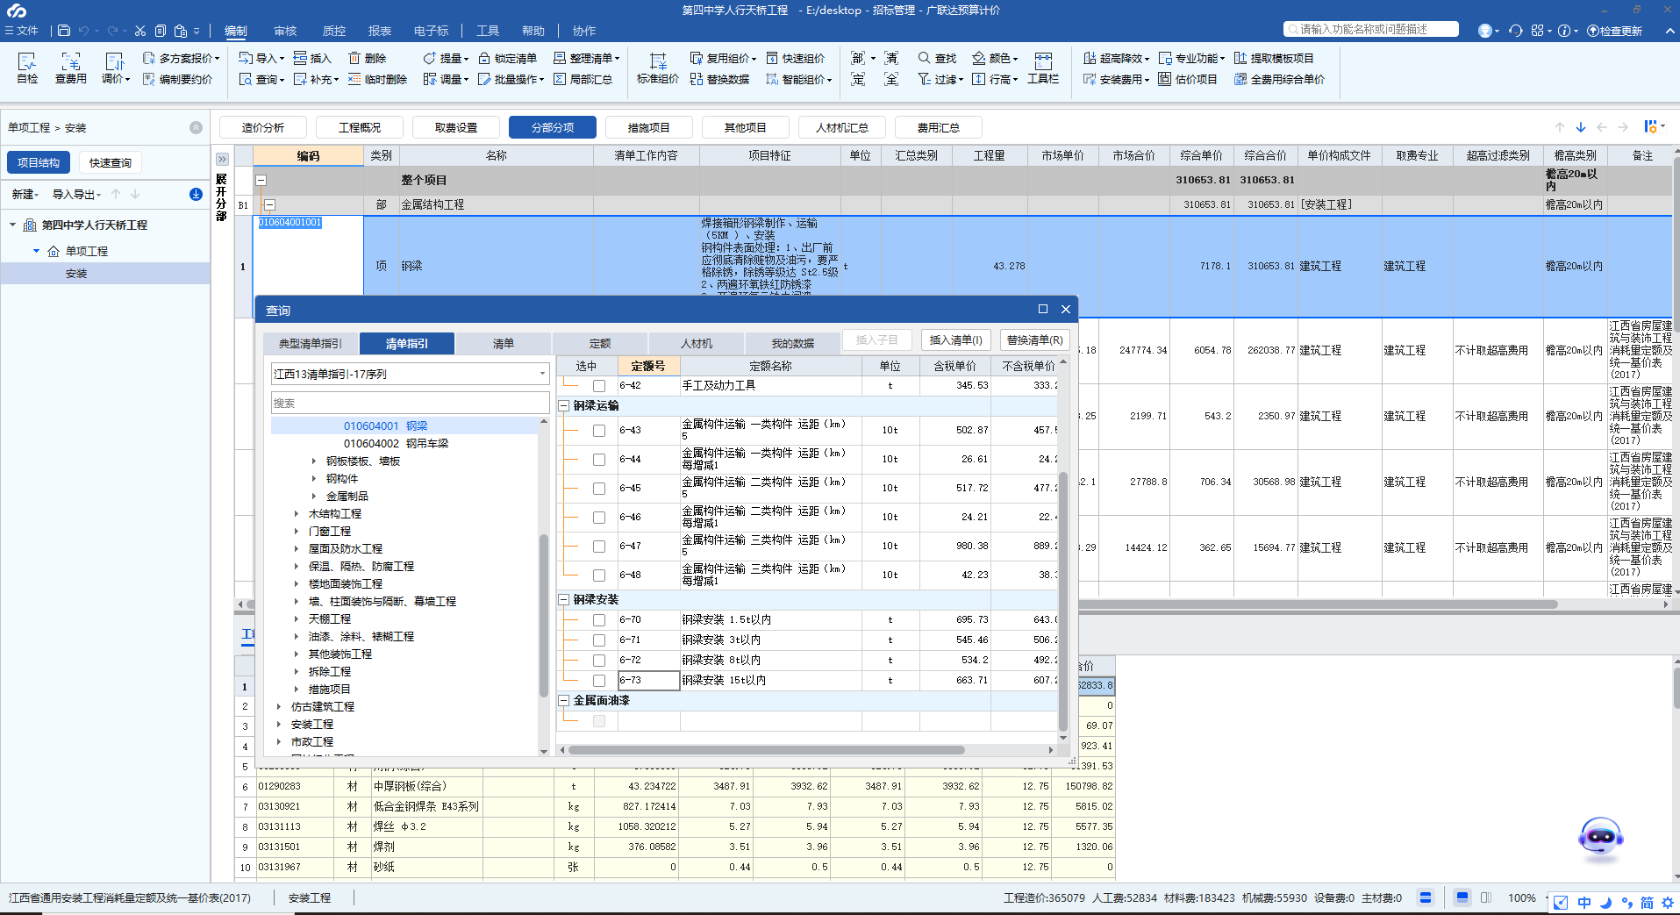Click the 快速查询 button
Image resolution: width=1680 pixels, height=915 pixels.
[111, 162]
